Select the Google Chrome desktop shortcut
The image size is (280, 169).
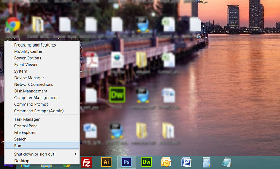pos(13,25)
